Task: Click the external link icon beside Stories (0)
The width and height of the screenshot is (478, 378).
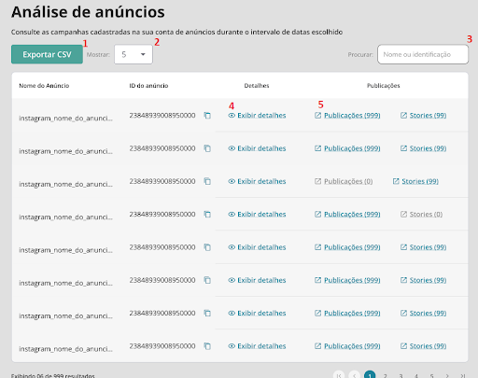Action: (403, 214)
